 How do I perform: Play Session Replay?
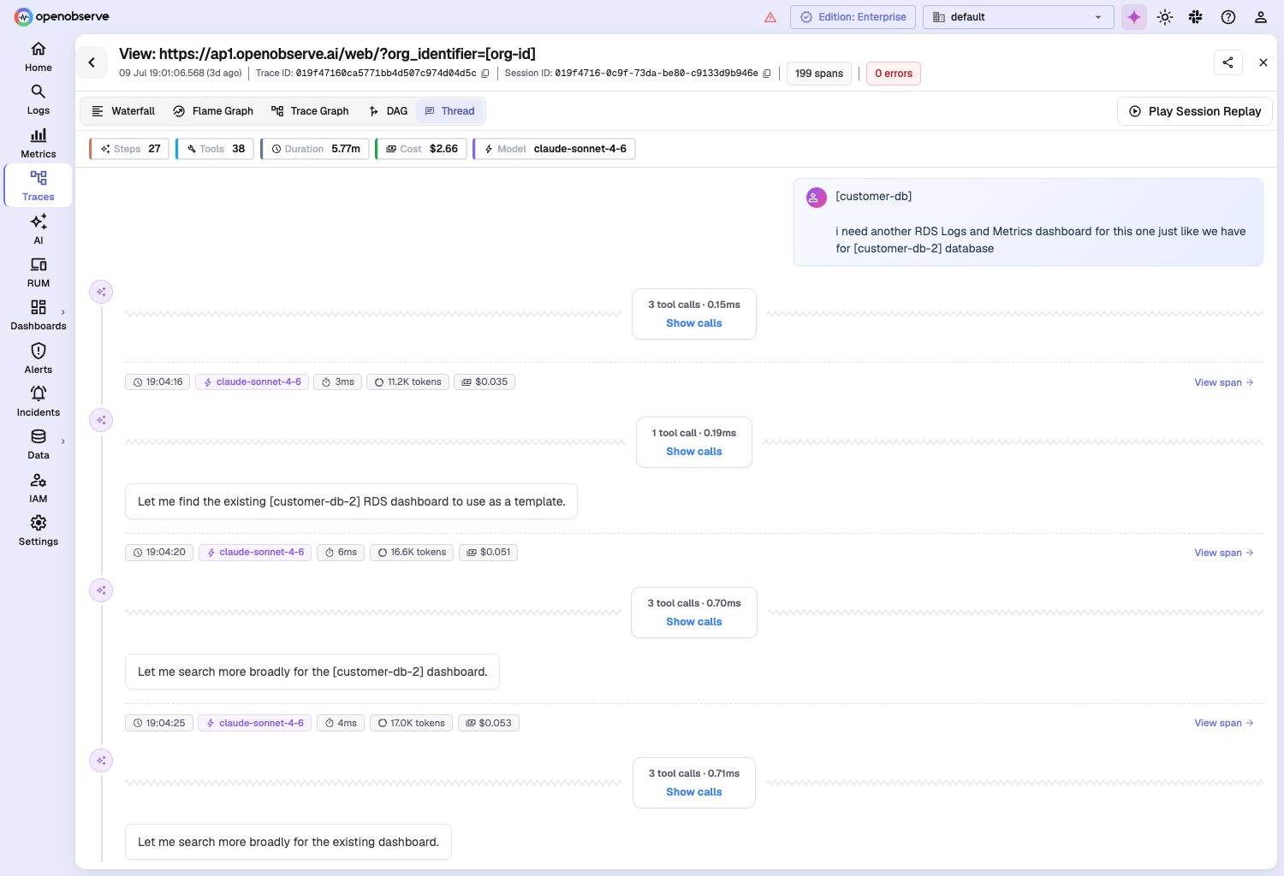click(x=1195, y=111)
